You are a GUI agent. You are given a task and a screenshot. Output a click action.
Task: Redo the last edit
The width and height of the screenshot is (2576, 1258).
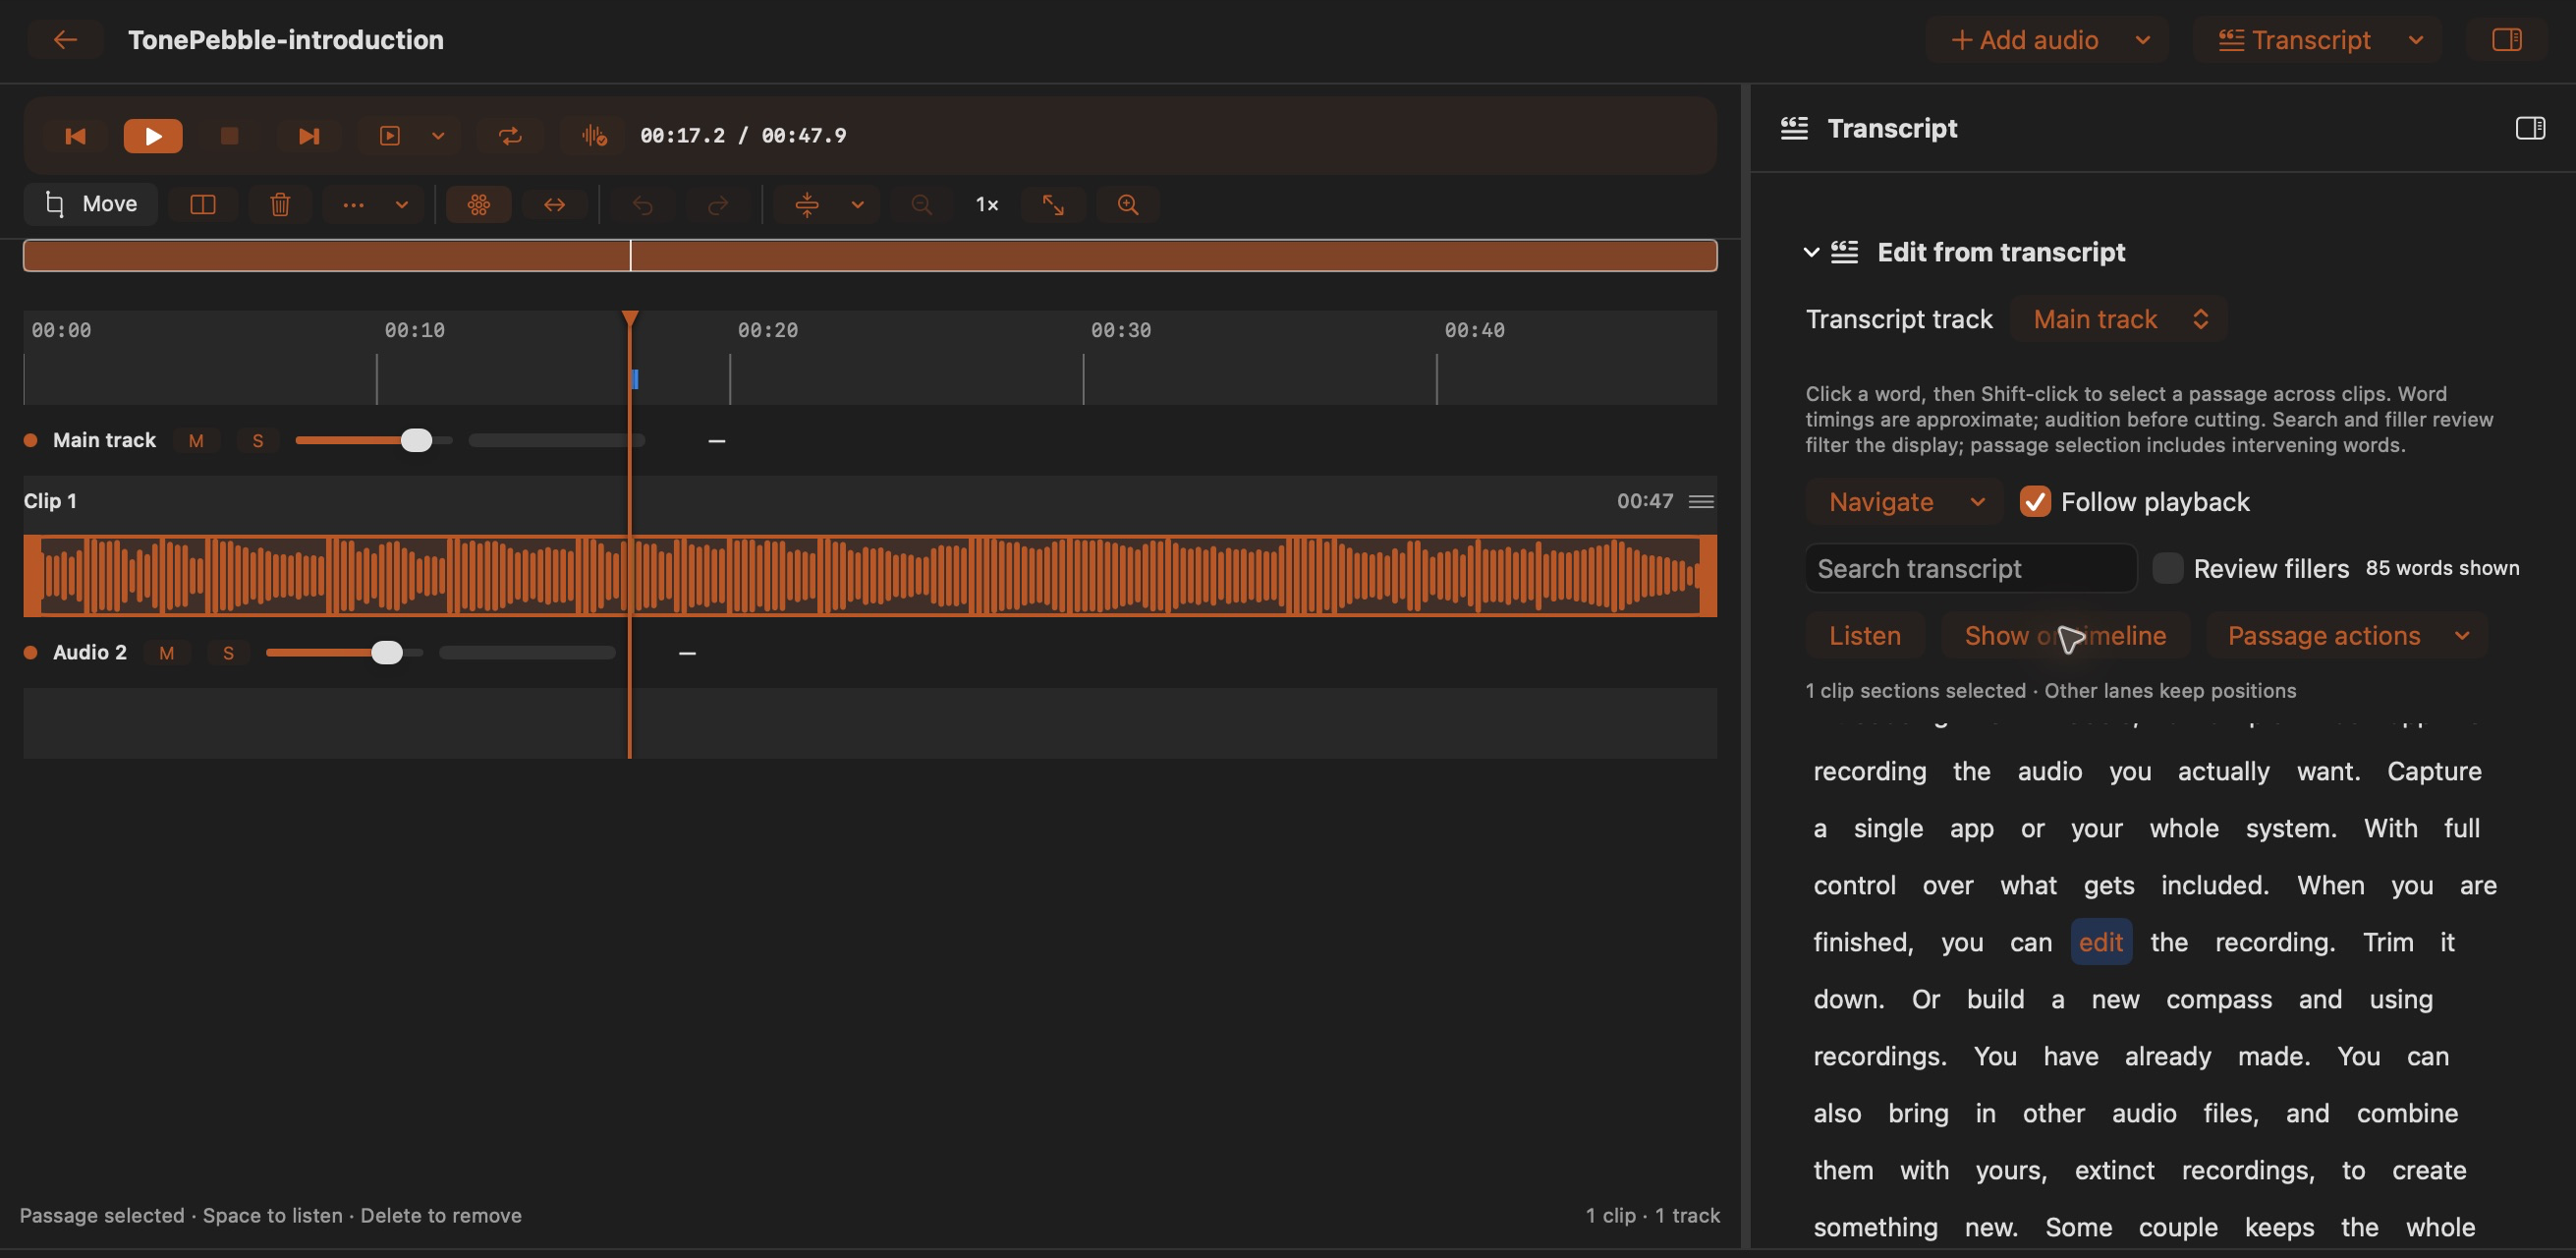[718, 205]
